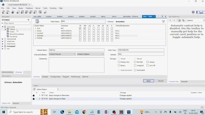Enable the Not Null checkbox
205x115 pixels.
[135, 62]
